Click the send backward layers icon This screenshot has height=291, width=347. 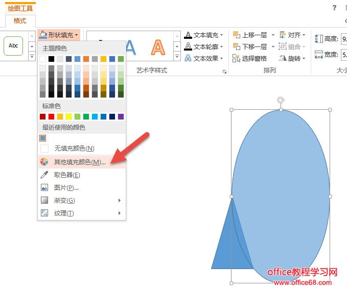click(x=236, y=46)
